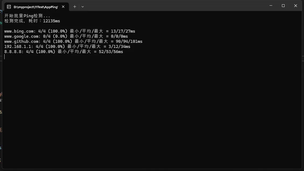
Task: Minimize the terminal window
Action: coord(271,6)
